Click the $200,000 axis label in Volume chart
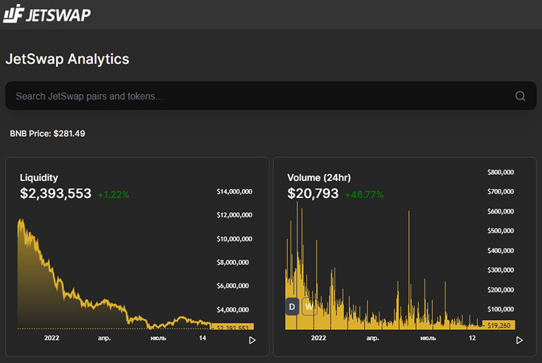 500,290
